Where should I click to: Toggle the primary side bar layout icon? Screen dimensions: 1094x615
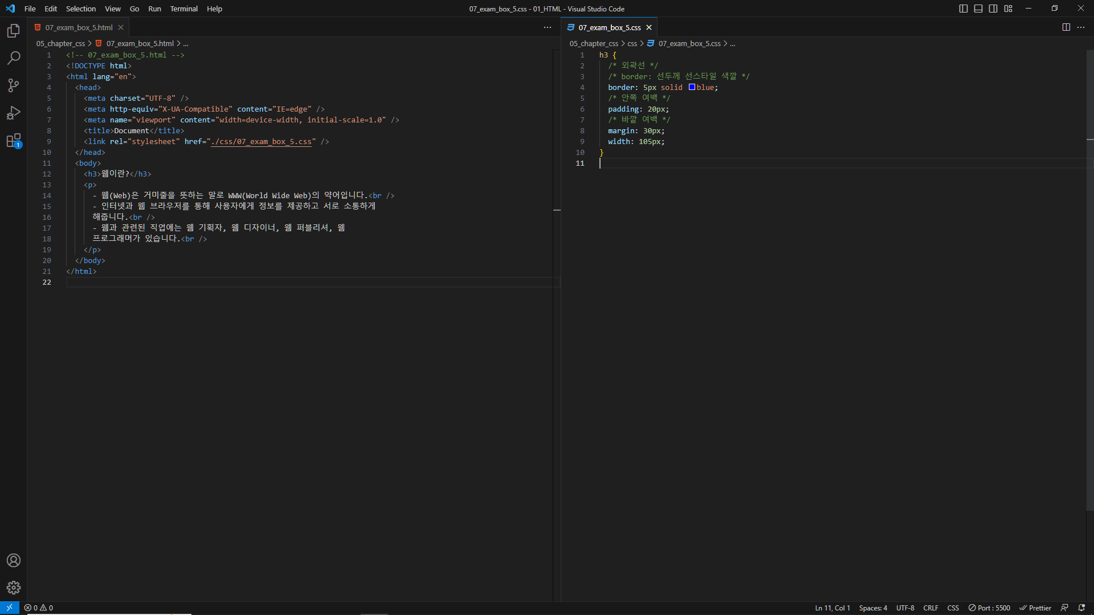(x=964, y=9)
